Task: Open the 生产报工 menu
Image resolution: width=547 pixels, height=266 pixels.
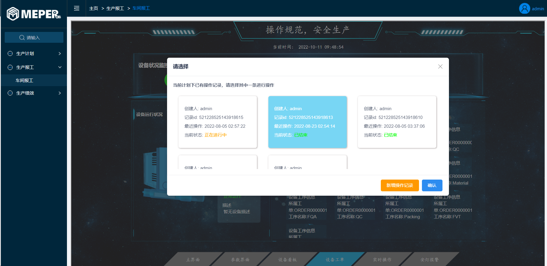Action: [34, 67]
